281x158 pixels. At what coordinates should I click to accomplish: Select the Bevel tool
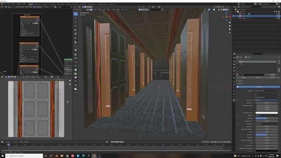tap(76, 58)
